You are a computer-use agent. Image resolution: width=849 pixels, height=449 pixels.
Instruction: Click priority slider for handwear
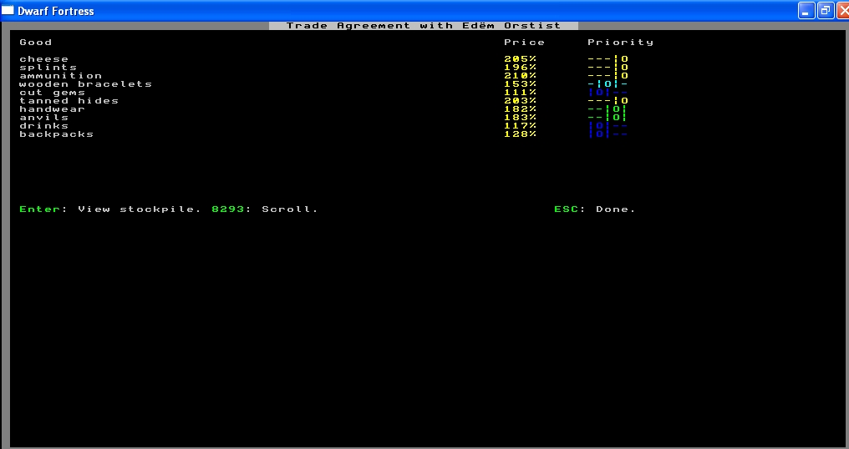coord(608,109)
